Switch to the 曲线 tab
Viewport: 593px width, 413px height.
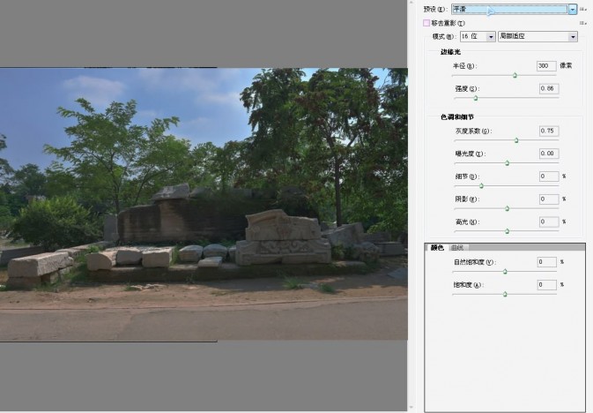coord(457,248)
